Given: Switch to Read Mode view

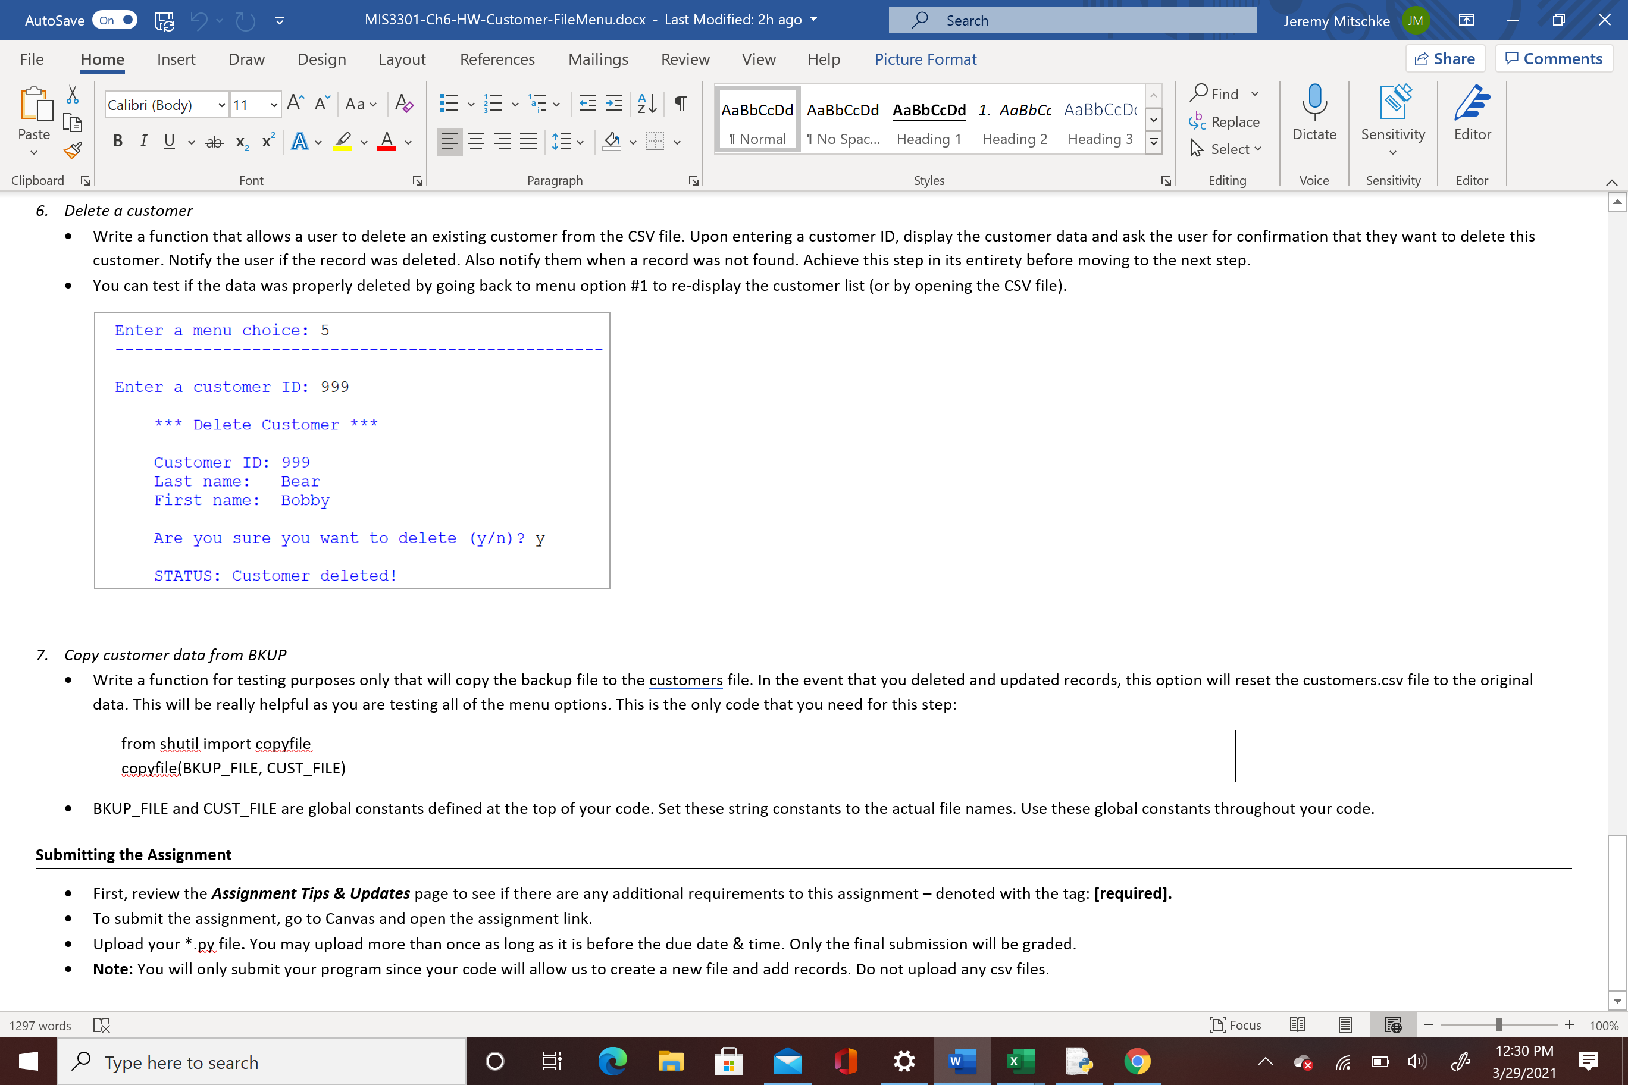Looking at the screenshot, I should click(1298, 1025).
